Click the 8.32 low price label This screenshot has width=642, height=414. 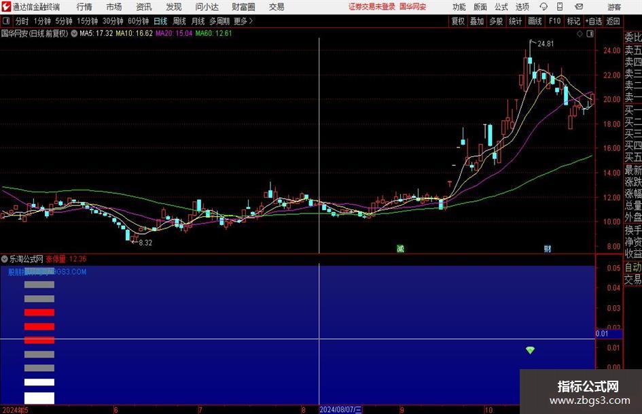[145, 243]
